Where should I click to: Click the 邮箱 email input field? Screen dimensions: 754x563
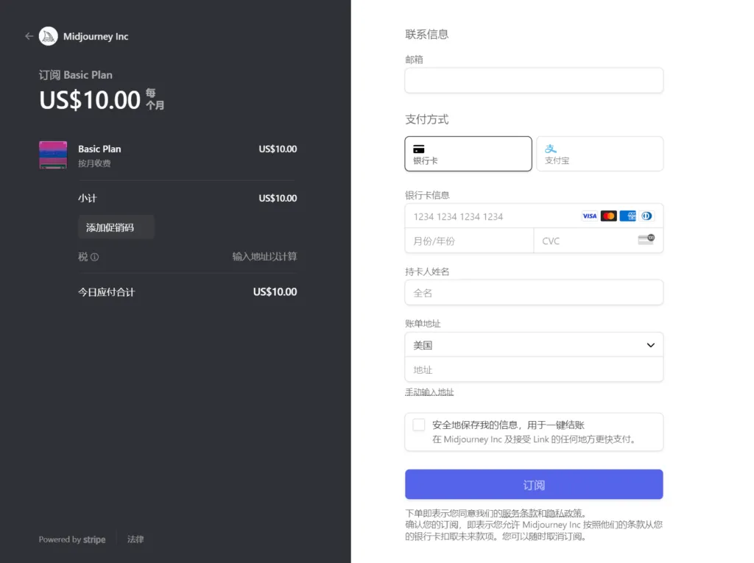(534, 80)
